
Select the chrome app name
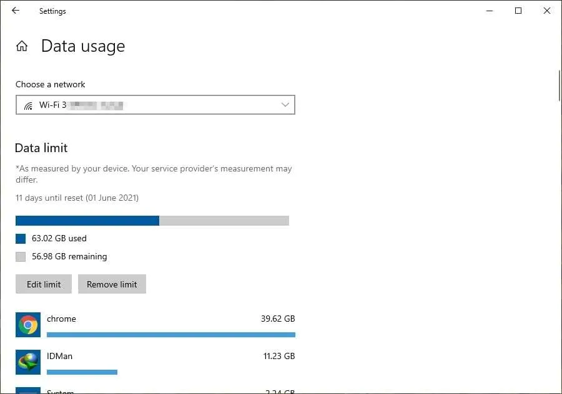click(61, 319)
